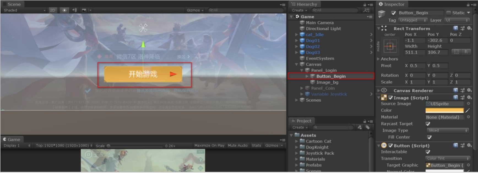This screenshot has width=478, height=173.
Task: Lock the Project panel with padlock icon
Action: coord(365,121)
